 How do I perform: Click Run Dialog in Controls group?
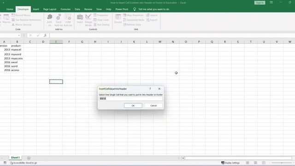[x=101, y=24]
